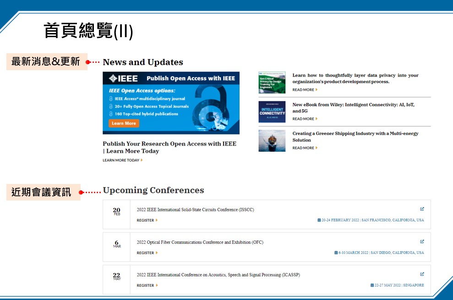Click '20-24 FEBRUARY 2022 | SAN FRANCISCO, CALIFORNIA, USA' text

[x=373, y=220]
